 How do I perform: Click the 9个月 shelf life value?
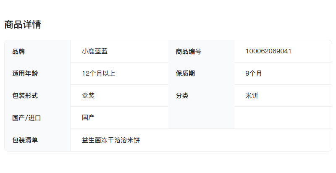pyautogui.click(x=254, y=73)
